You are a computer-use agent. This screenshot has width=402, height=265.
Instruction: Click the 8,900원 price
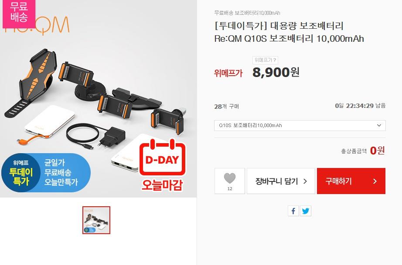tap(276, 72)
